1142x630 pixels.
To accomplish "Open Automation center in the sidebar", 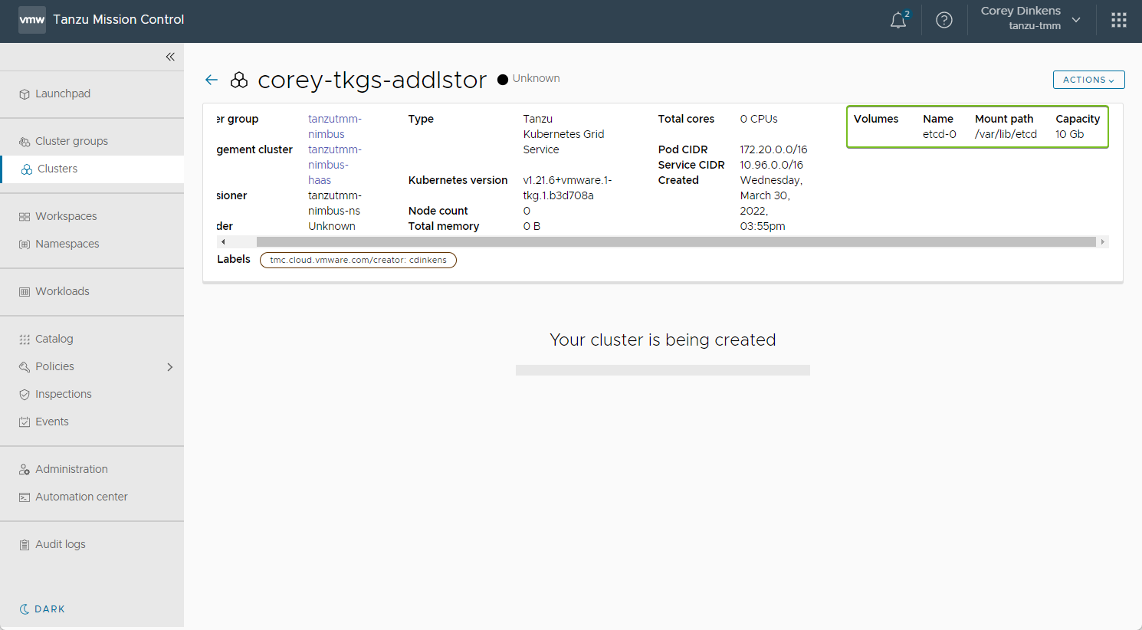I will [x=81, y=497].
